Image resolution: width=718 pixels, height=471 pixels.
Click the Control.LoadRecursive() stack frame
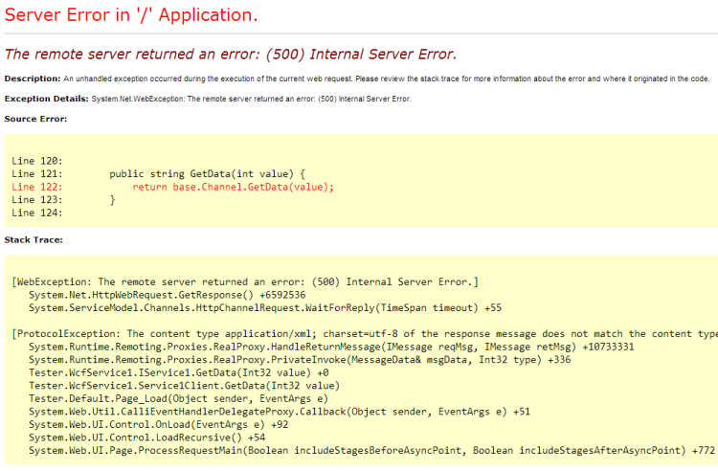click(146, 437)
